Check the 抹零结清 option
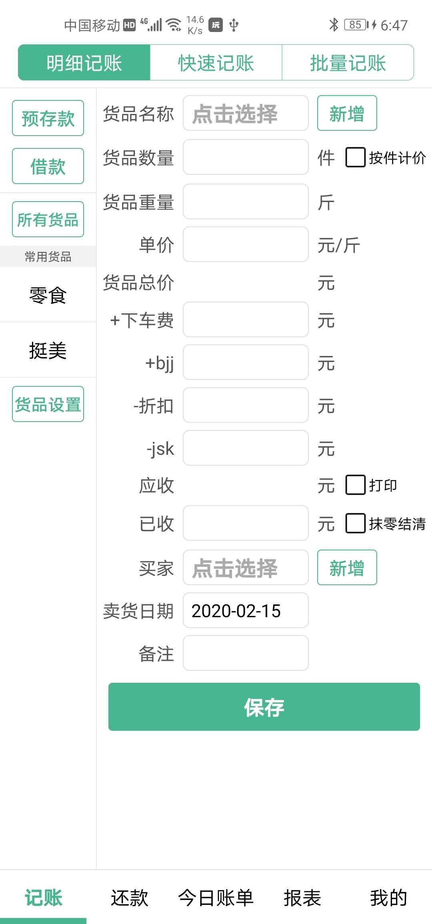The height and width of the screenshot is (924, 432). (x=355, y=523)
